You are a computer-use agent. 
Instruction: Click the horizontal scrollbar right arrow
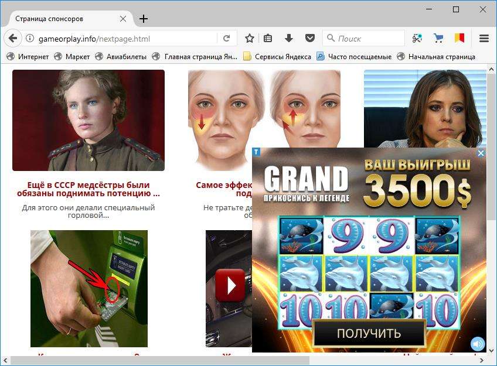tap(482, 360)
